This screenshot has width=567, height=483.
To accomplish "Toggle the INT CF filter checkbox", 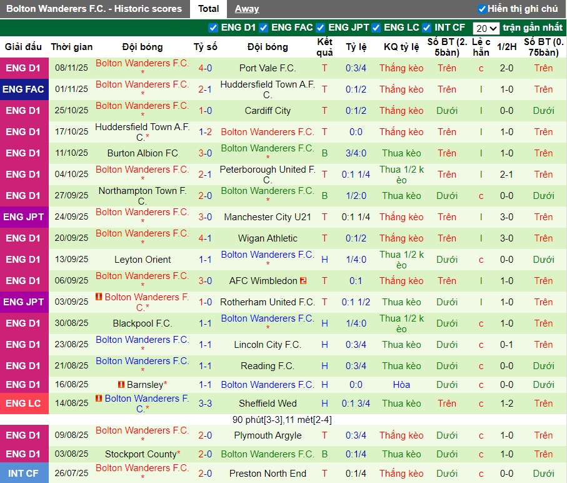I will (x=427, y=28).
